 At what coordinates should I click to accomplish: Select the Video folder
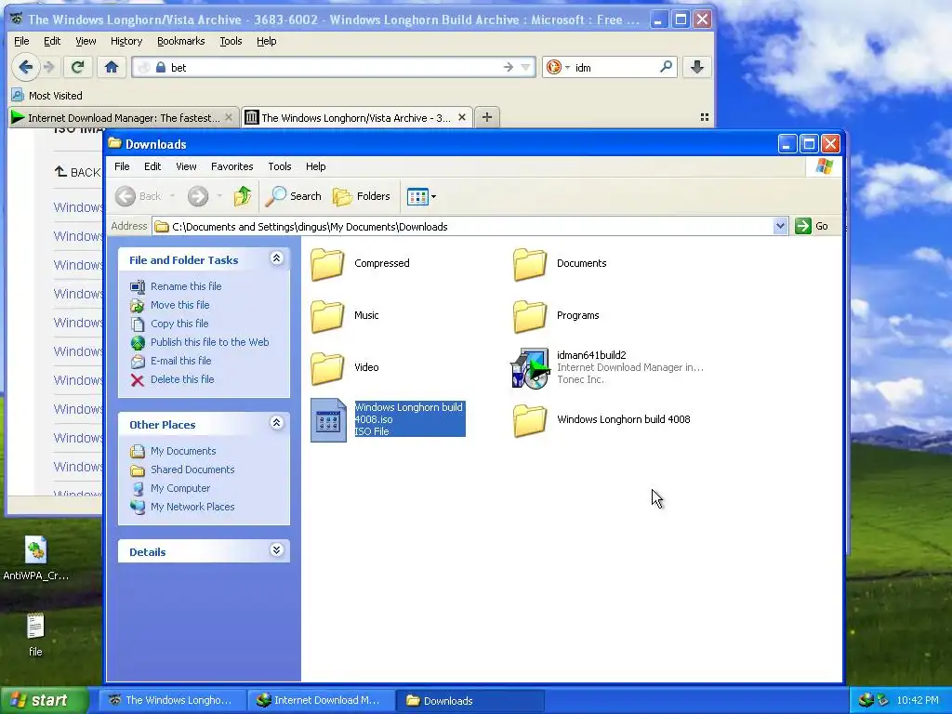pyautogui.click(x=345, y=367)
